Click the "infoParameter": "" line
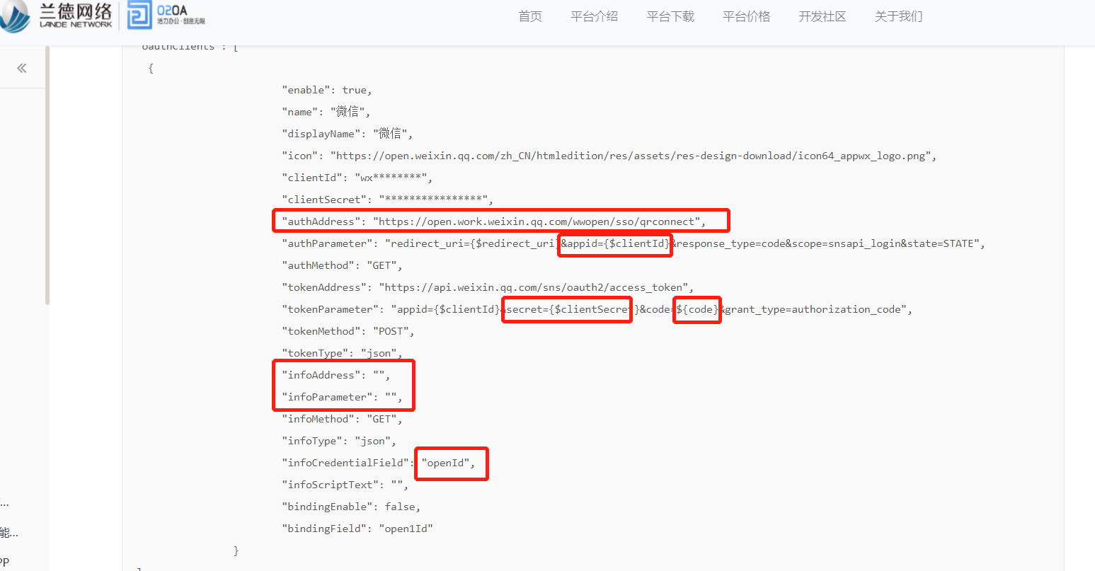Image resolution: width=1095 pixels, height=571 pixels. pos(343,397)
